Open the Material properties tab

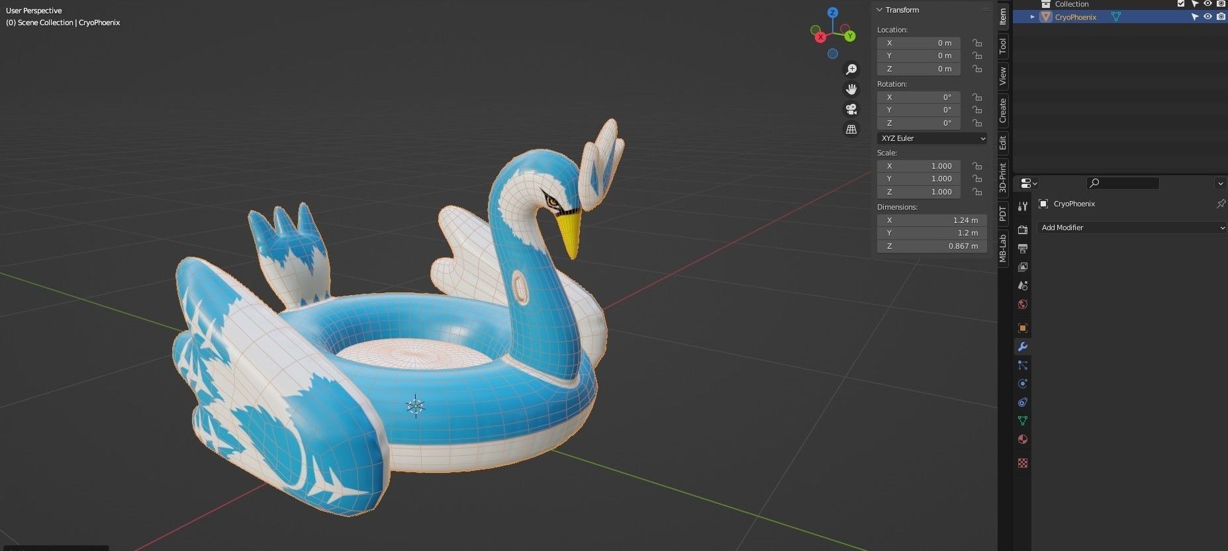pyautogui.click(x=1023, y=439)
